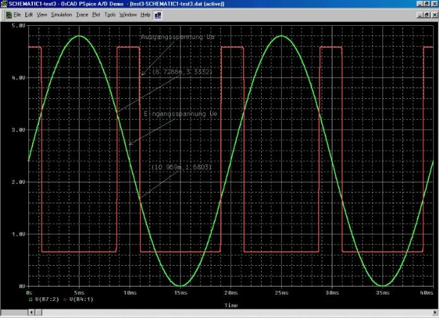Screen dimensions: 439x318
Task: Select the Eingangsspannung Ue label
Action: click(x=180, y=114)
